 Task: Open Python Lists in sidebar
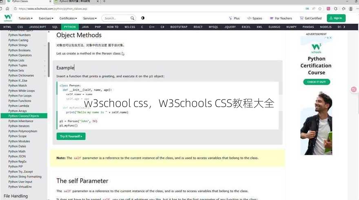(x=16, y=60)
